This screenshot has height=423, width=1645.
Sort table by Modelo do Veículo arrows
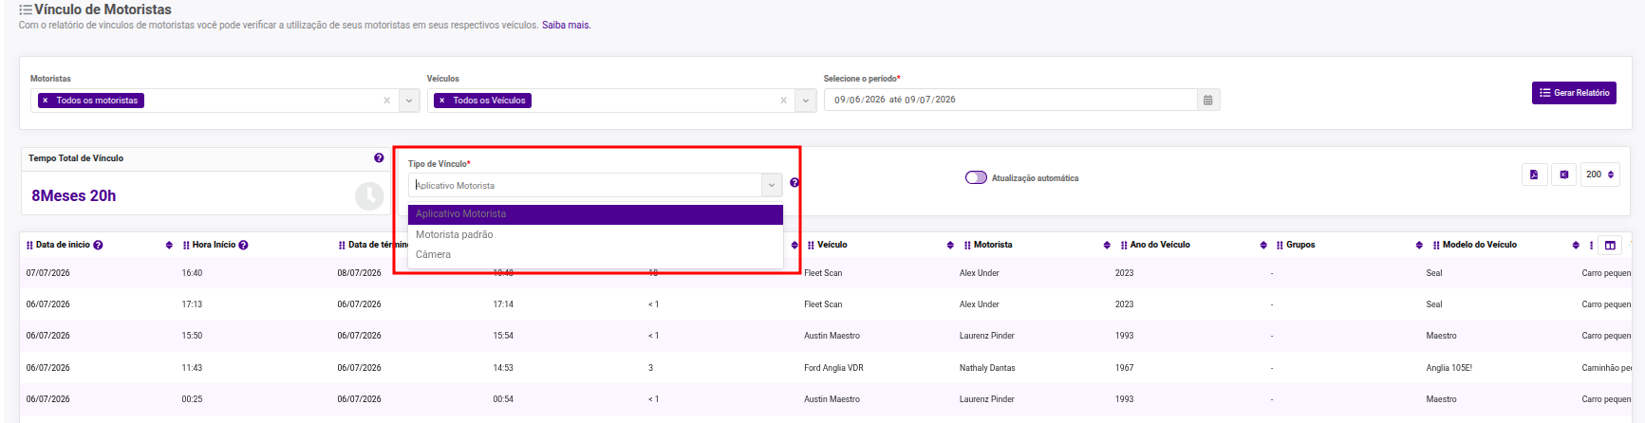(x=1576, y=245)
